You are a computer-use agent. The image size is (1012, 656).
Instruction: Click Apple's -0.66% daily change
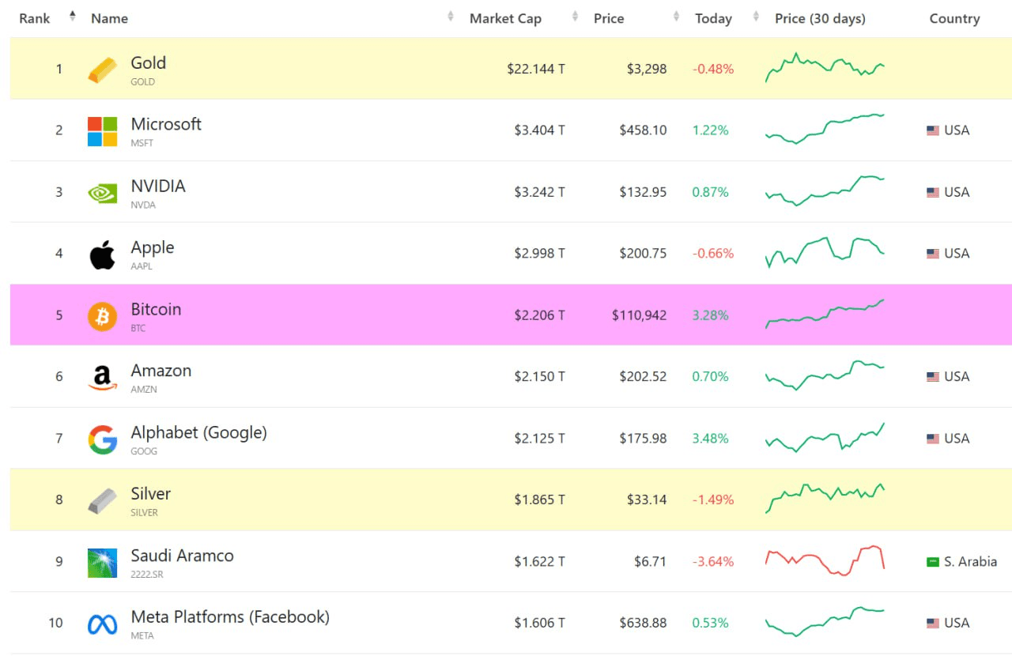713,254
